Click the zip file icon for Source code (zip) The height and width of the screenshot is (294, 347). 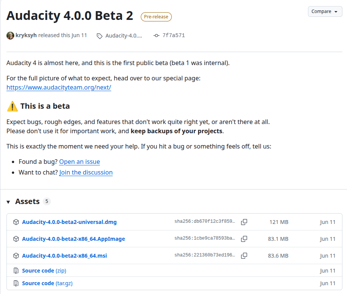(16, 271)
